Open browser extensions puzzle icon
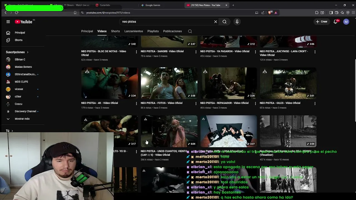The width and height of the screenshot is (356, 200). [317, 12]
